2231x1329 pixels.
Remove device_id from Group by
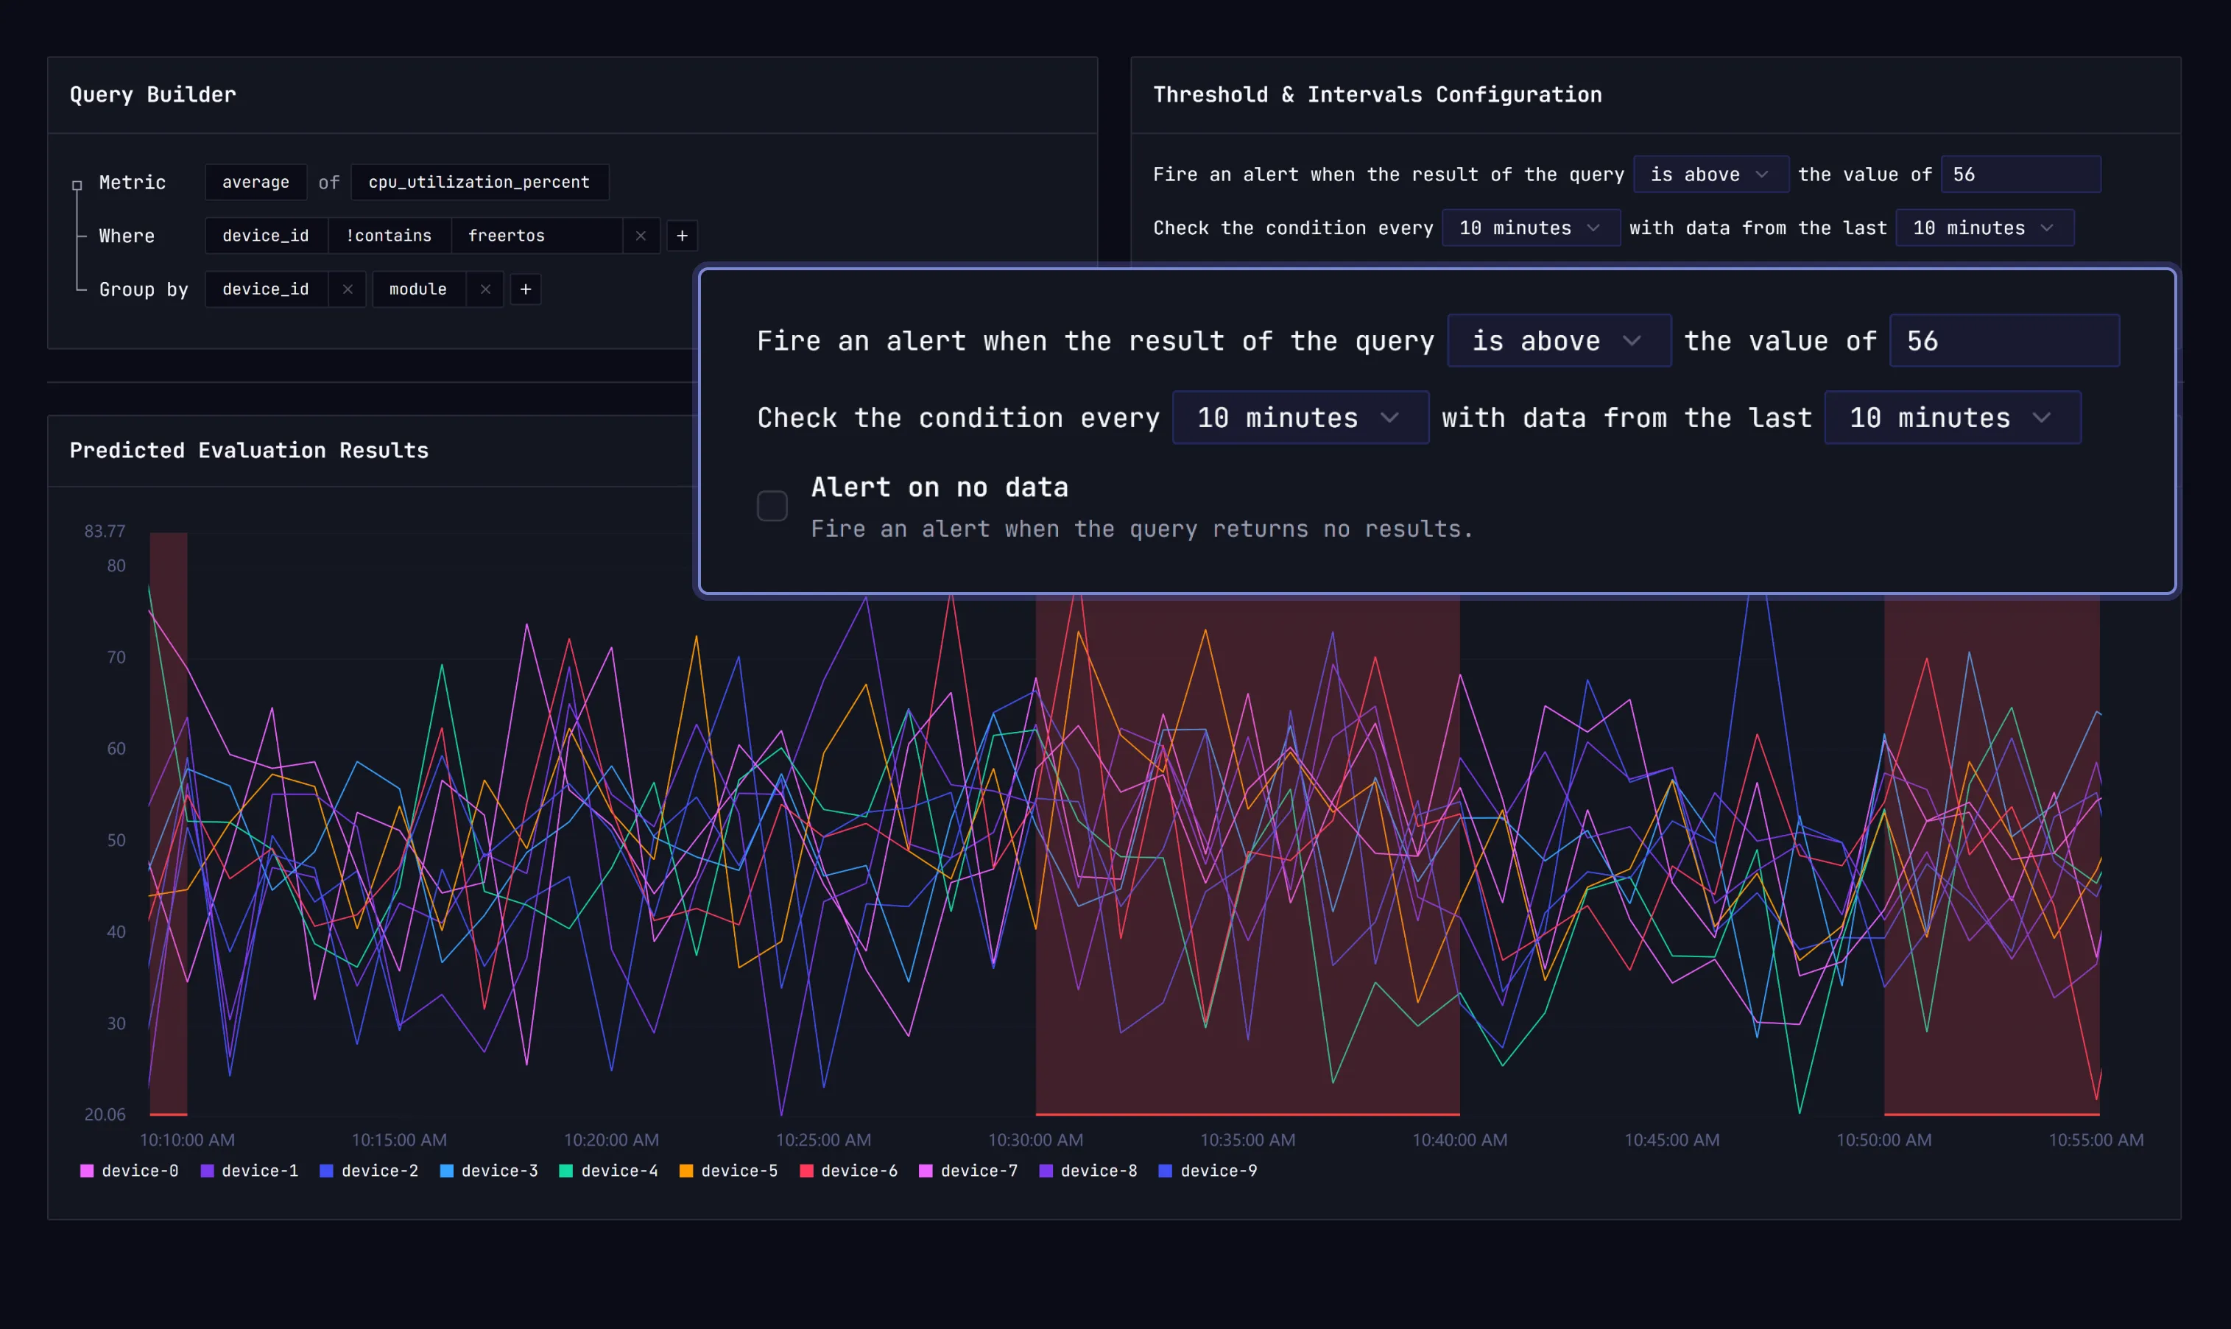coord(348,289)
